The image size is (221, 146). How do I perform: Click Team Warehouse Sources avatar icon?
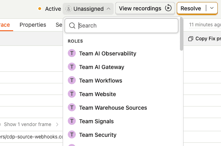pos(72,107)
